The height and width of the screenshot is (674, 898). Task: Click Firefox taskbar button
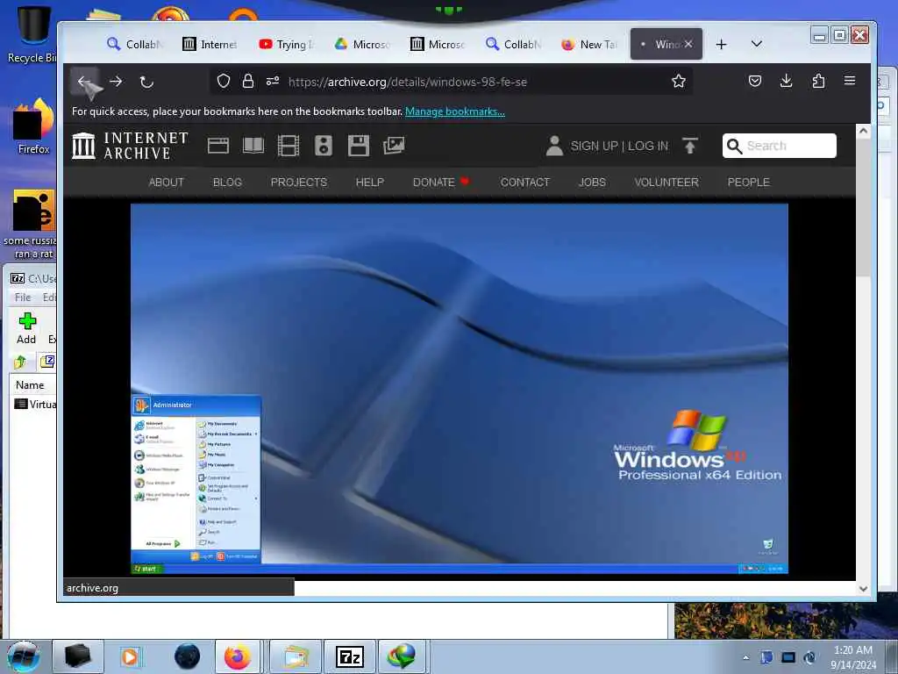(x=238, y=656)
